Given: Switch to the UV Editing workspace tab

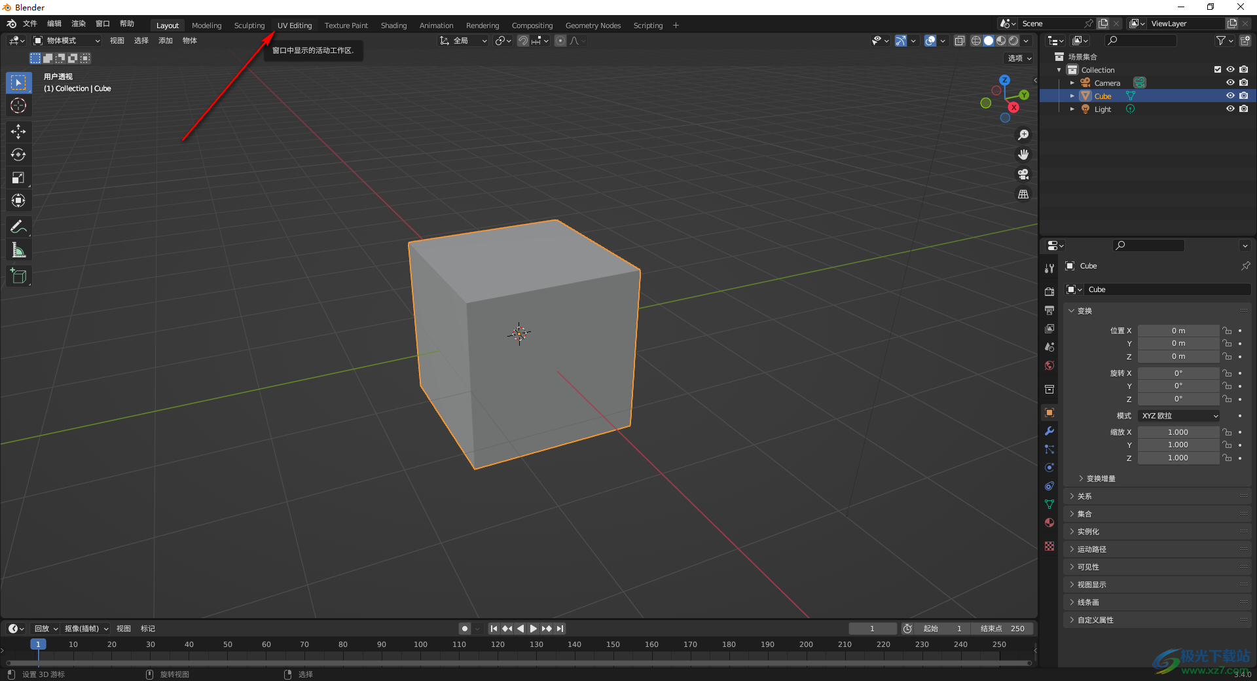Looking at the screenshot, I should (x=295, y=26).
